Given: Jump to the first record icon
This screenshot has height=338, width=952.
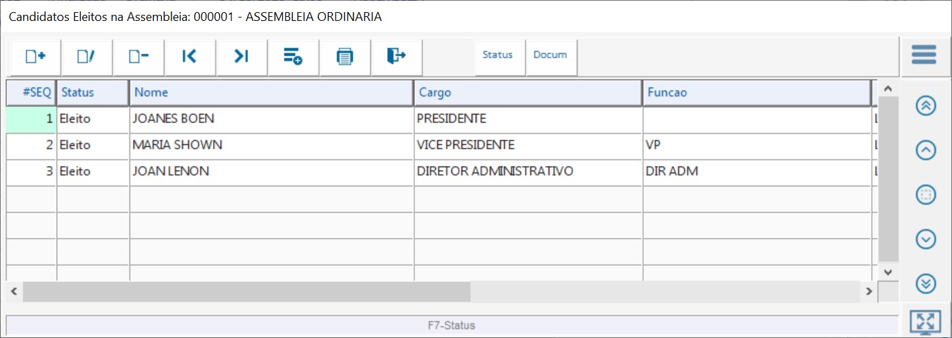Looking at the screenshot, I should click(190, 57).
